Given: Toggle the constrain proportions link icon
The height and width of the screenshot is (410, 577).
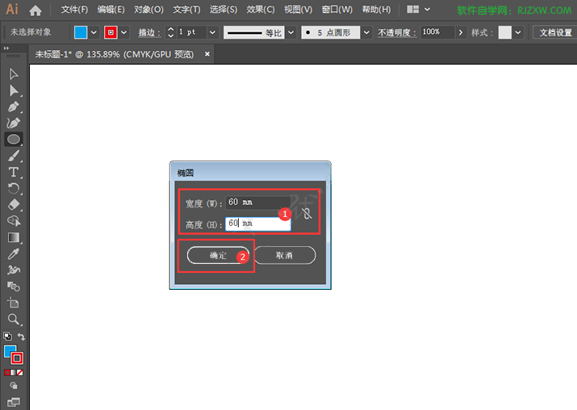Looking at the screenshot, I should tap(307, 213).
